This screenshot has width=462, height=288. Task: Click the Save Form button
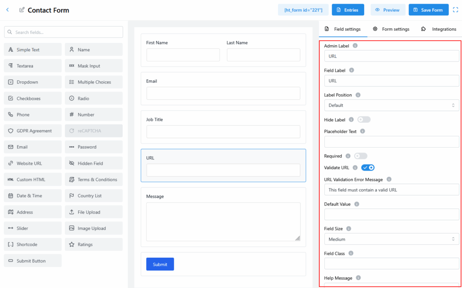point(429,10)
